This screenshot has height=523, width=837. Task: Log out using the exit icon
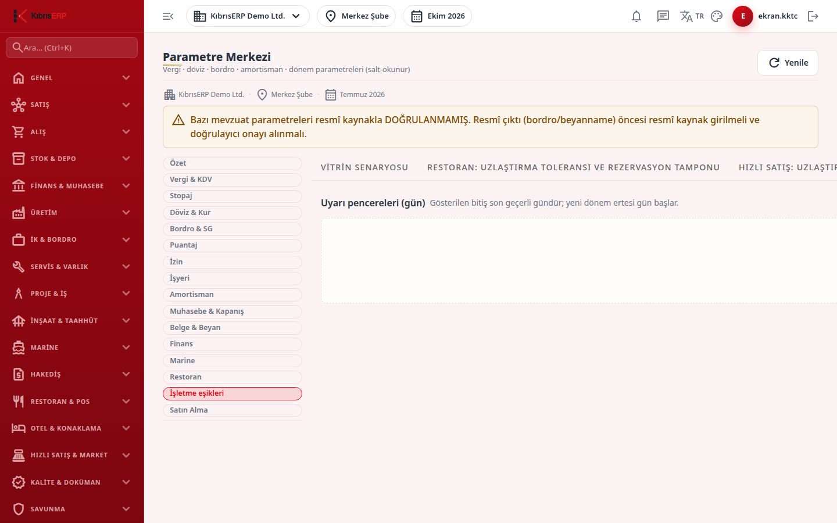(x=813, y=16)
